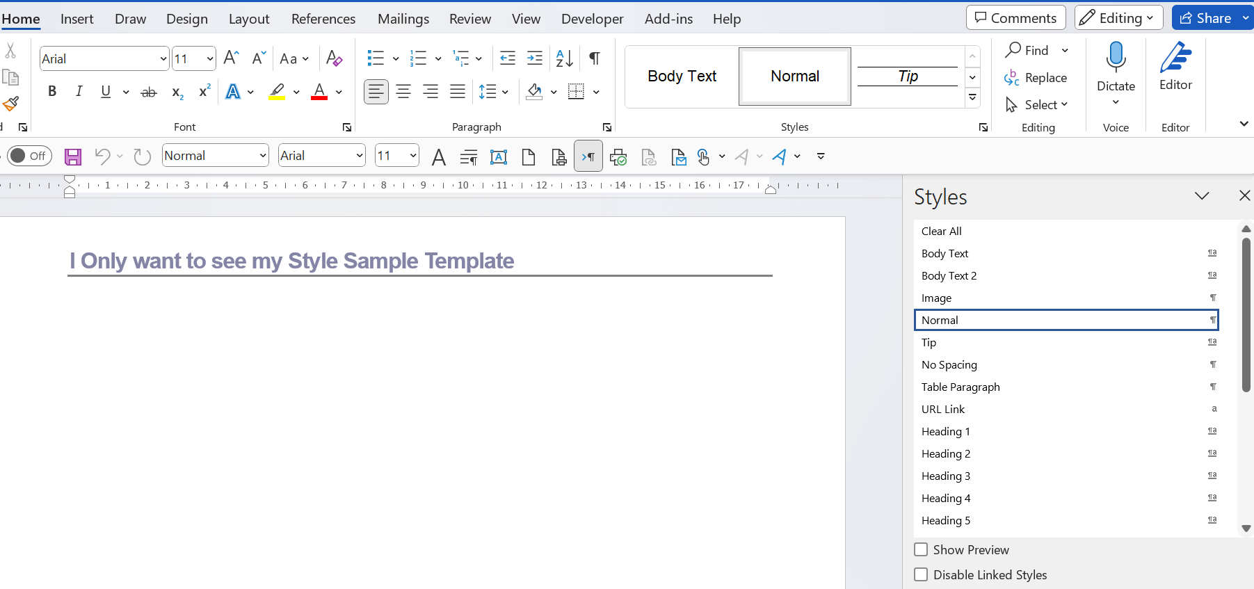Undo the last action
The width and height of the screenshot is (1254, 589).
pyautogui.click(x=102, y=156)
